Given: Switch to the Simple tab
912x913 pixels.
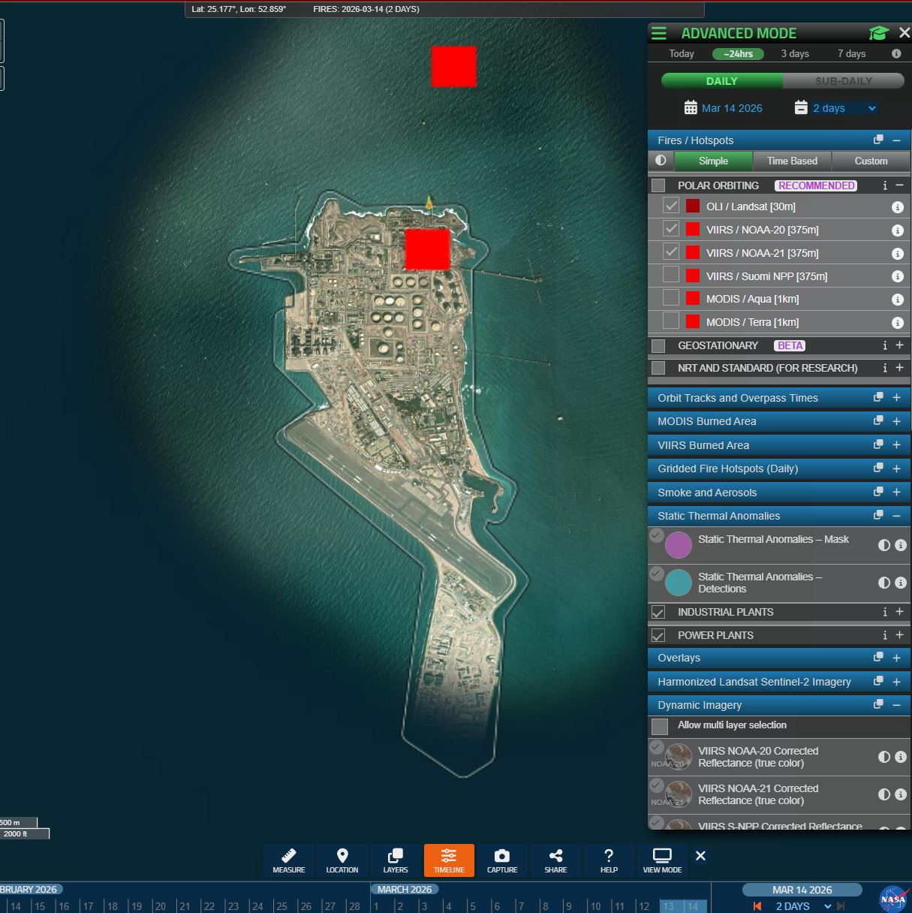Looking at the screenshot, I should (713, 161).
